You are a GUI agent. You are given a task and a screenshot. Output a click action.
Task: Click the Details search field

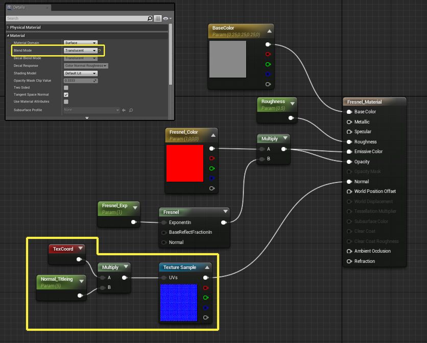[77, 18]
